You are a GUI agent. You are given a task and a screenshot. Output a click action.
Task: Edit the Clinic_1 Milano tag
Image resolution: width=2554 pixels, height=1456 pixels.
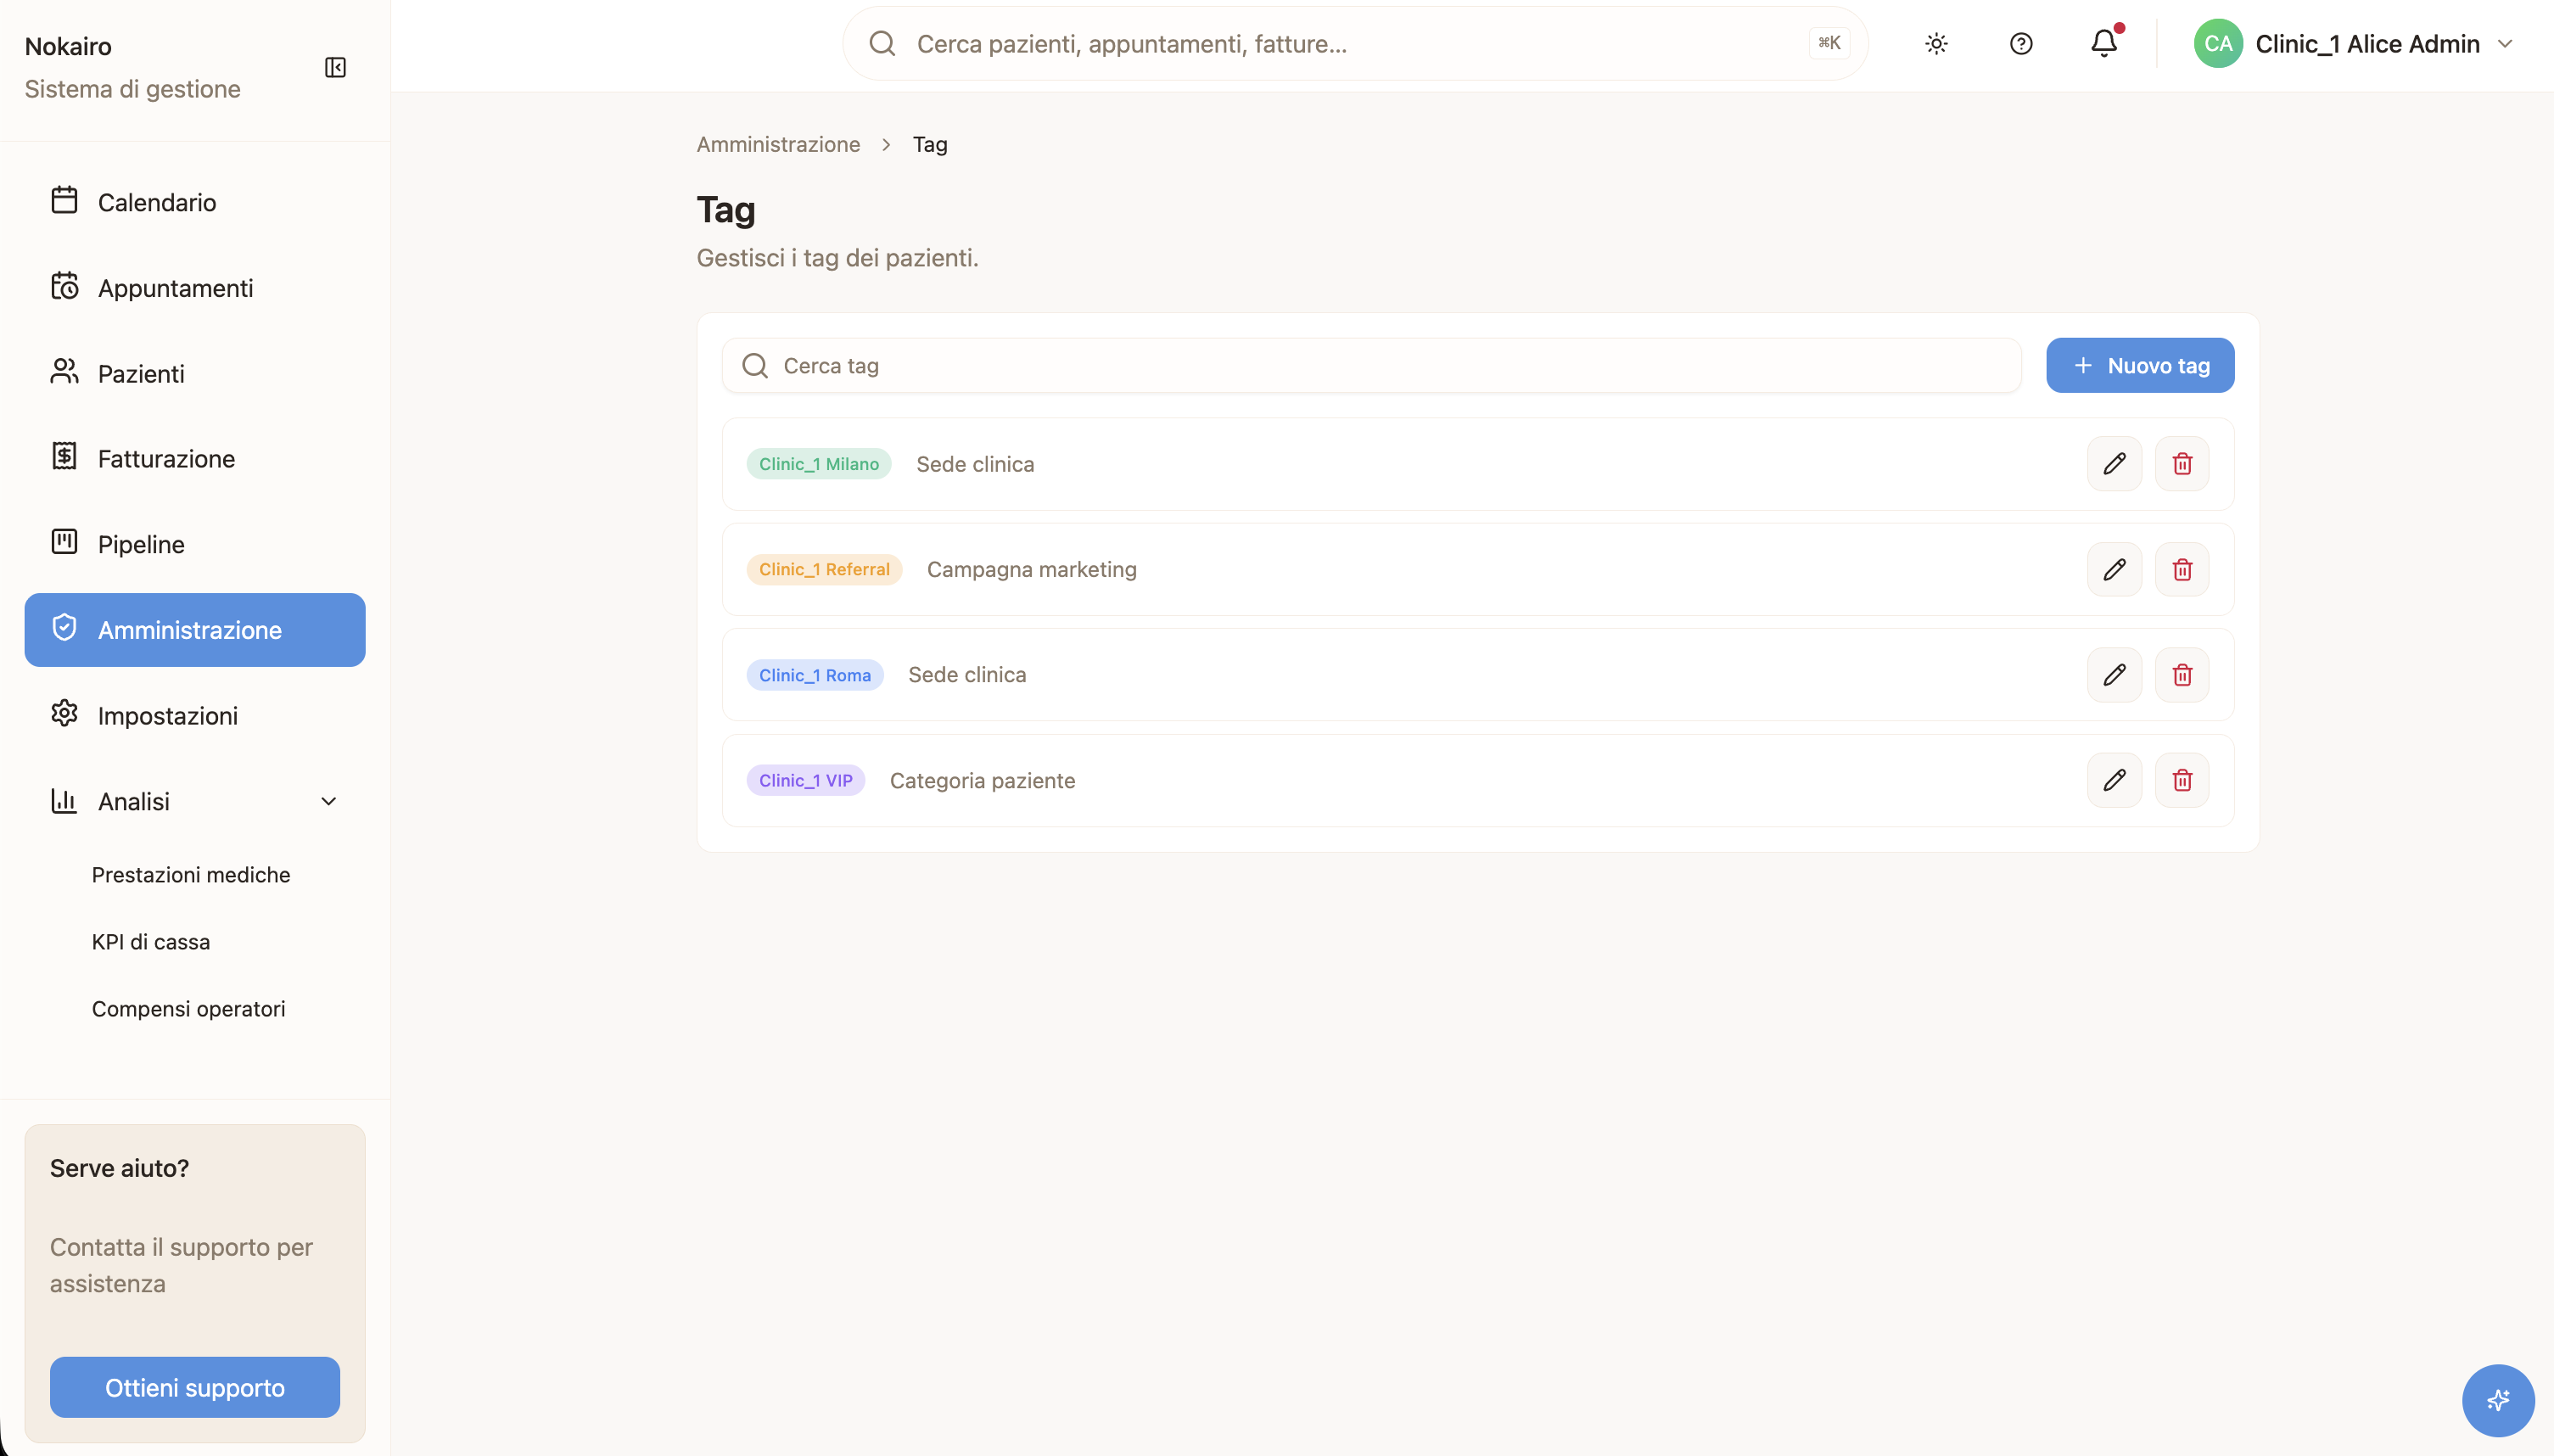coord(2114,464)
